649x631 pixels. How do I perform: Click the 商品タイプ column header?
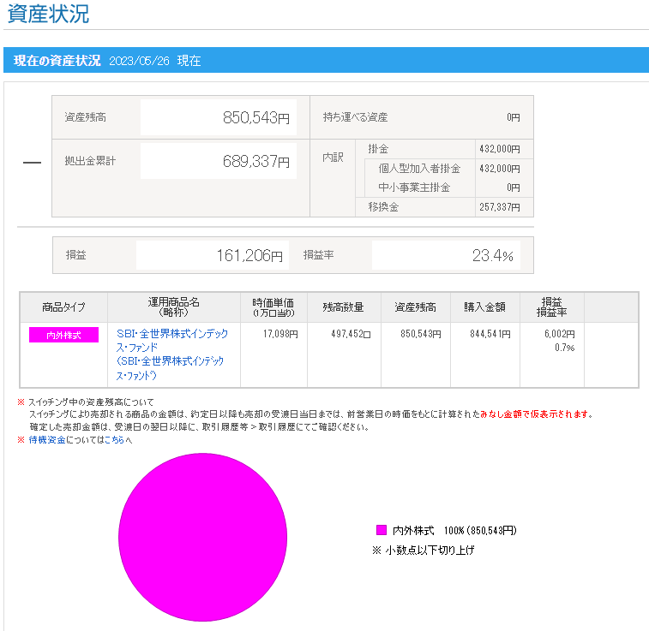click(63, 307)
